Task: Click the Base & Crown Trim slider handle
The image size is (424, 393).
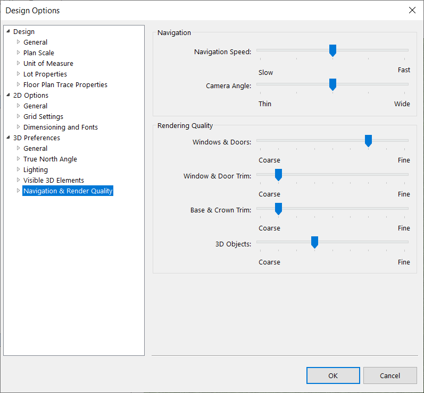Action: coord(279,209)
